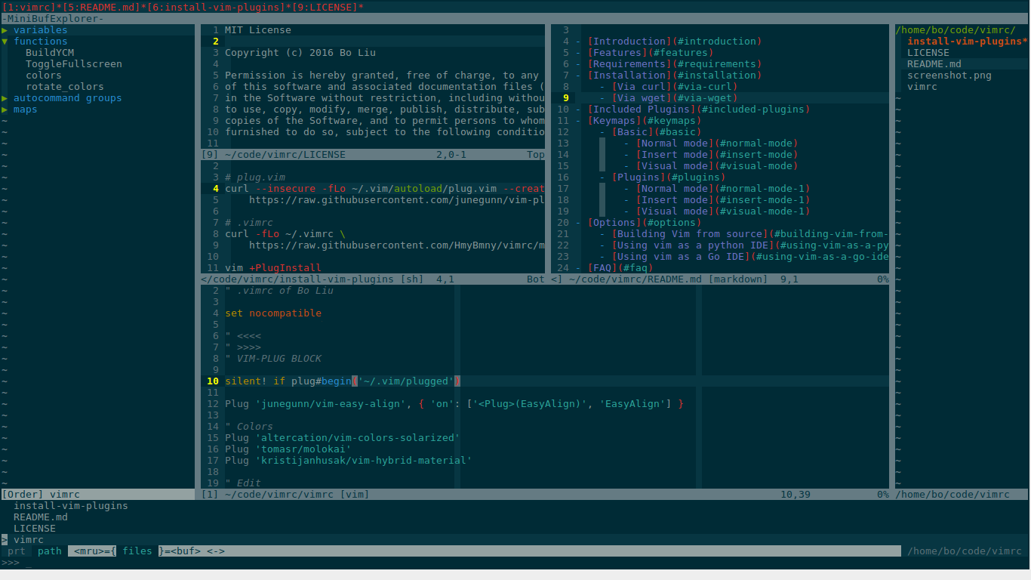Image resolution: width=1031 pixels, height=580 pixels.
Task: Open LICENSE in the NERDTree file list
Action: [x=928, y=53]
